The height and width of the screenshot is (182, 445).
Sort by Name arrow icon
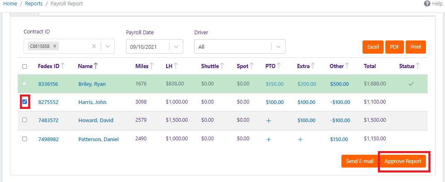click(96, 66)
